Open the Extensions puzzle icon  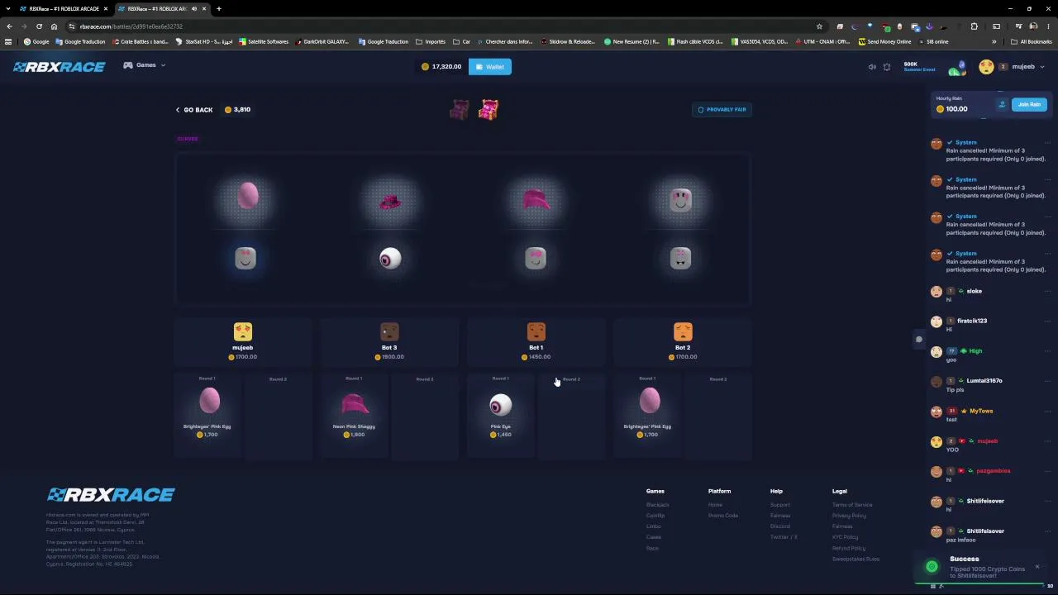click(x=974, y=26)
